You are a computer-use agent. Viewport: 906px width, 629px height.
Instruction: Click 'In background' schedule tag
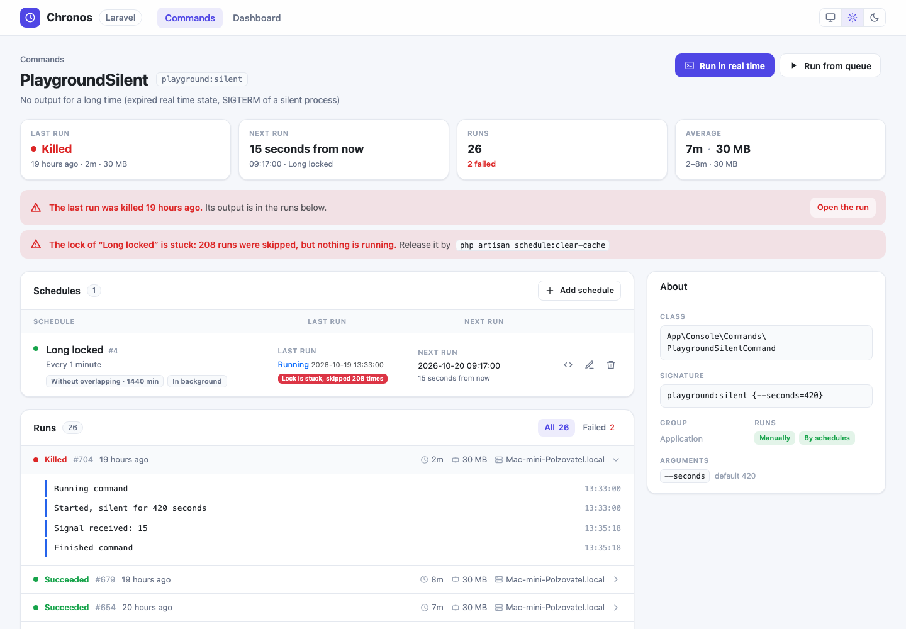(x=197, y=381)
